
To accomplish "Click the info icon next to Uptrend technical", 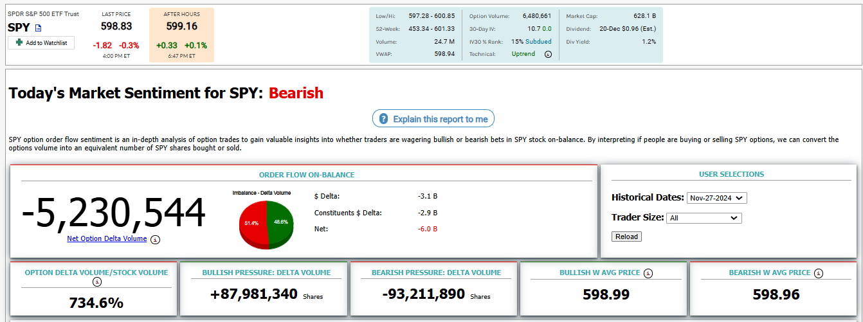I will [548, 55].
